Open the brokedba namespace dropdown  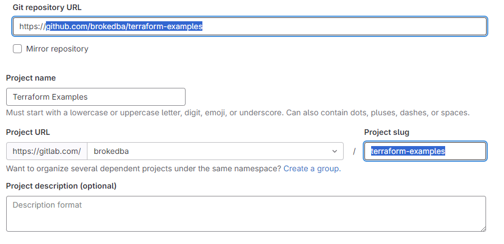(x=215, y=151)
